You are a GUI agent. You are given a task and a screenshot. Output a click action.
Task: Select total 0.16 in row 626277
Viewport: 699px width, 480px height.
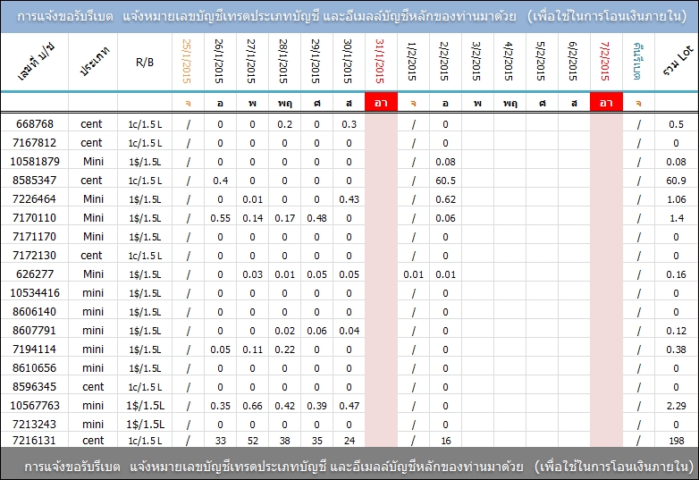pyautogui.click(x=677, y=274)
